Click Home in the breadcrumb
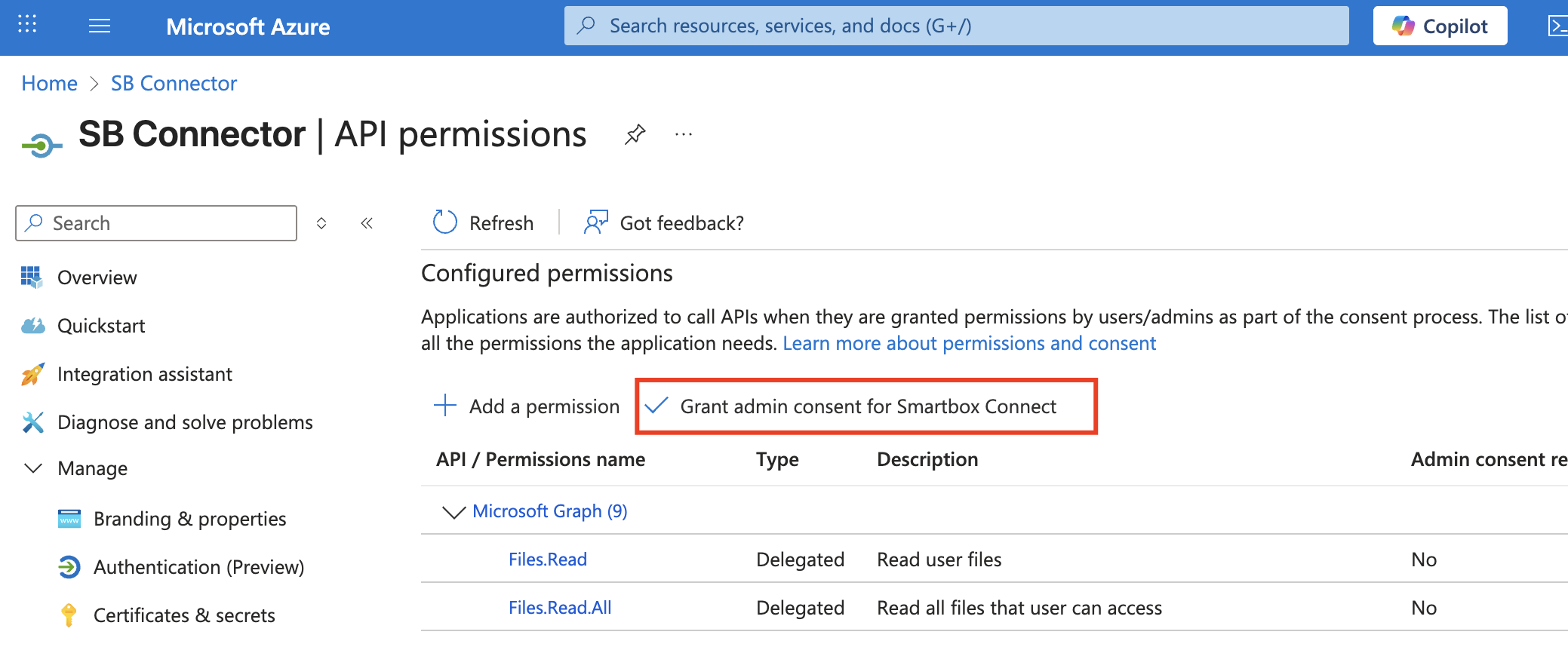The height and width of the screenshot is (647, 1568). coord(49,83)
